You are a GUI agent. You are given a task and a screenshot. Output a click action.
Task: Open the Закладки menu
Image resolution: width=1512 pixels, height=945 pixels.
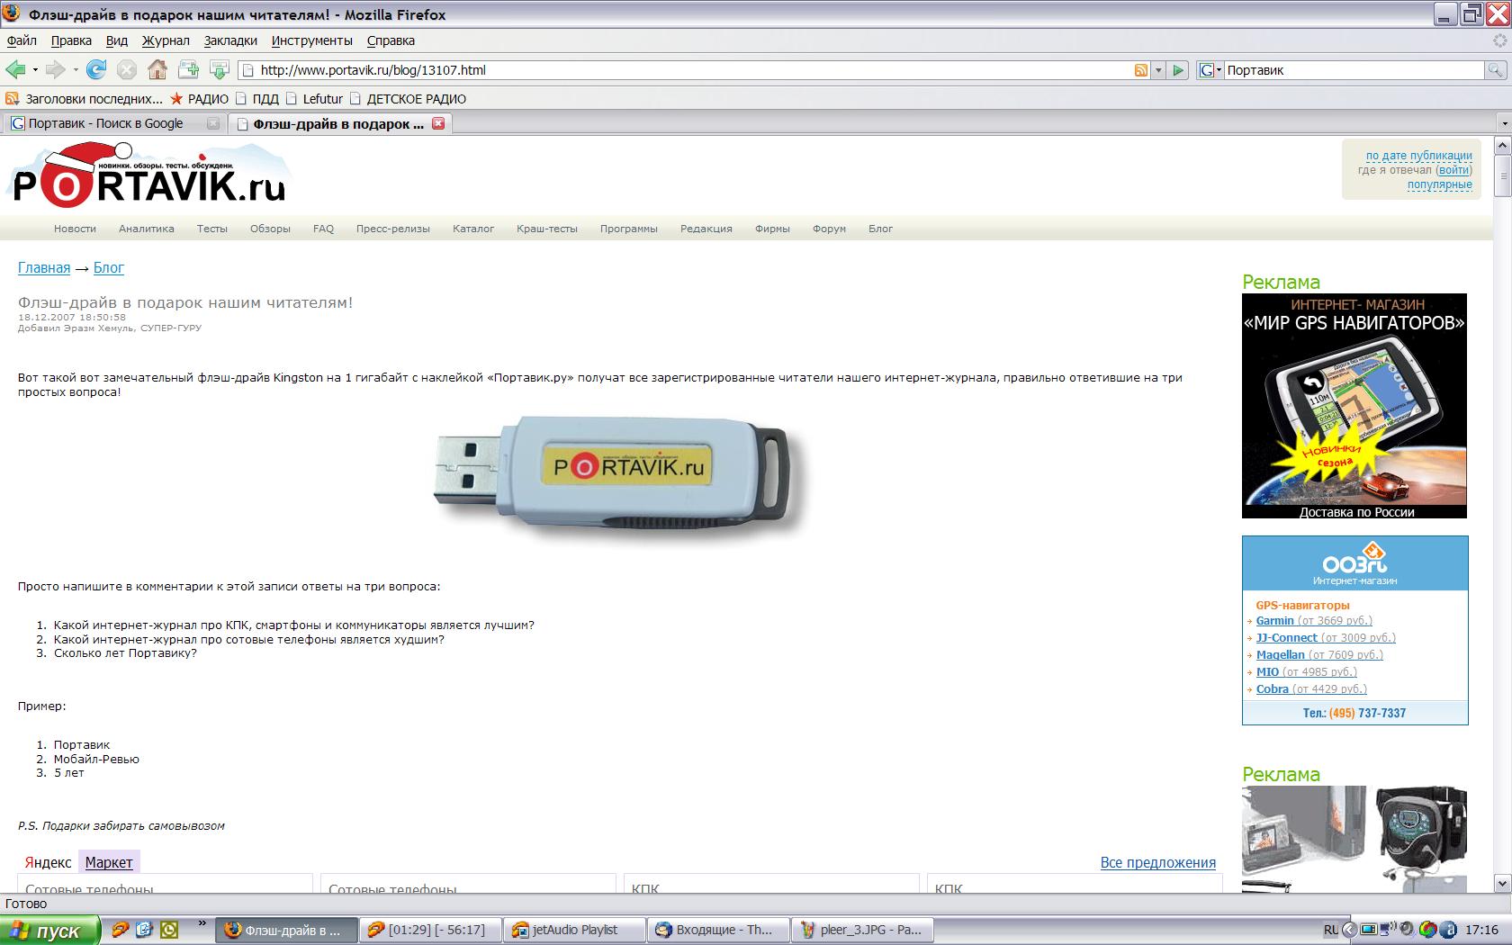[230, 40]
